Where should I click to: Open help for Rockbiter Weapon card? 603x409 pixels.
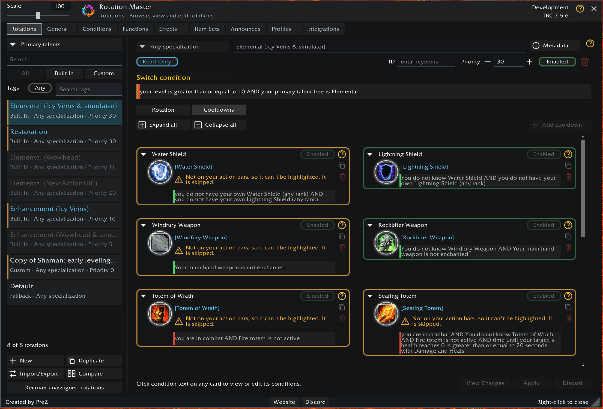click(x=568, y=225)
